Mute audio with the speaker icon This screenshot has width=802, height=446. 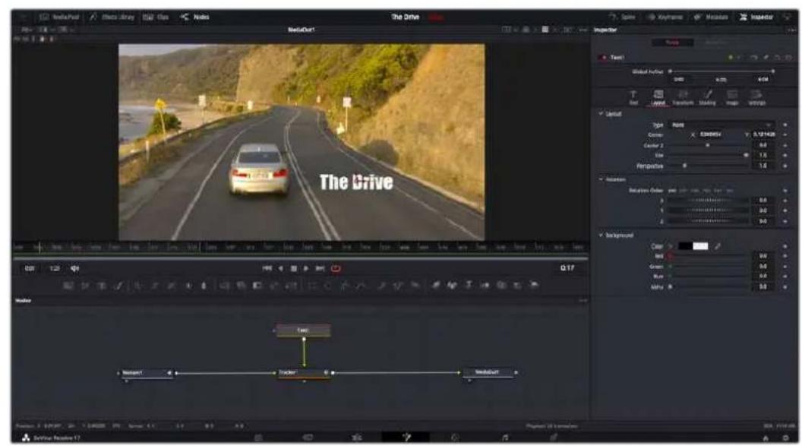pyautogui.click(x=74, y=268)
